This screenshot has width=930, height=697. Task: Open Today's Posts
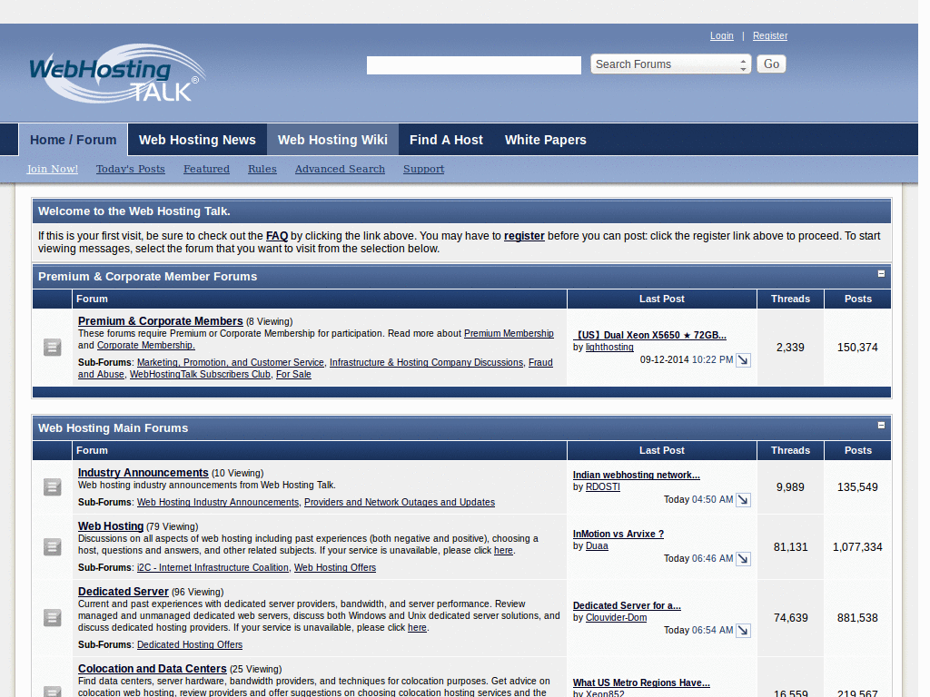(130, 169)
